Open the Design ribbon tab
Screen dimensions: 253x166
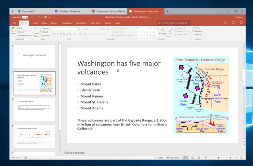coord(54,23)
